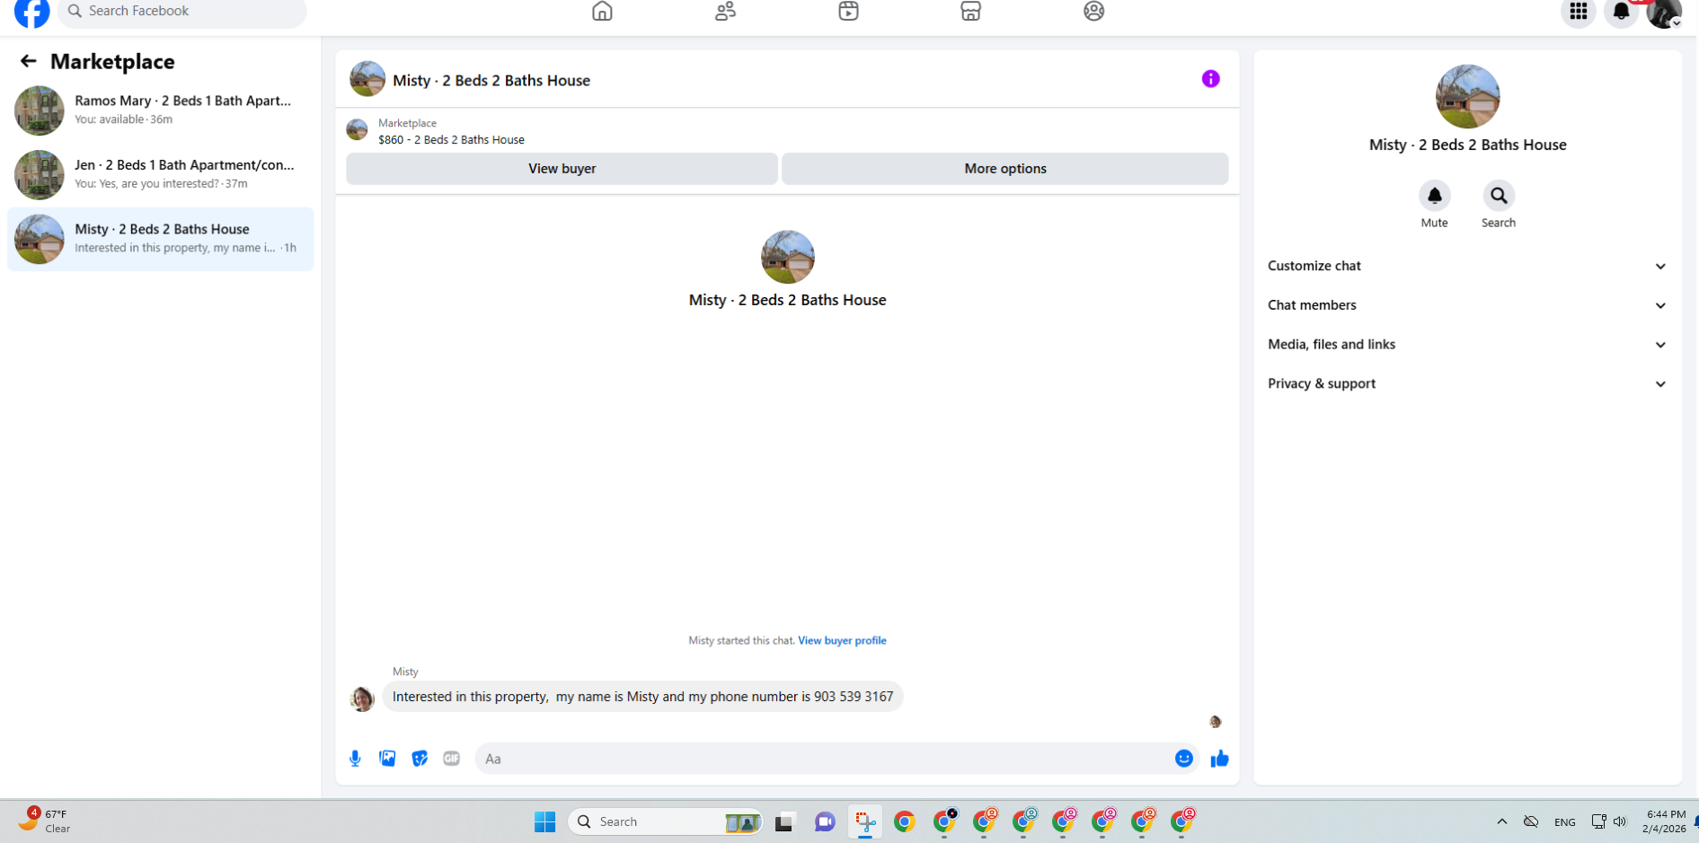Open the clock showing 6:44 PM
Image resolution: width=1699 pixels, height=843 pixels.
(1664, 821)
